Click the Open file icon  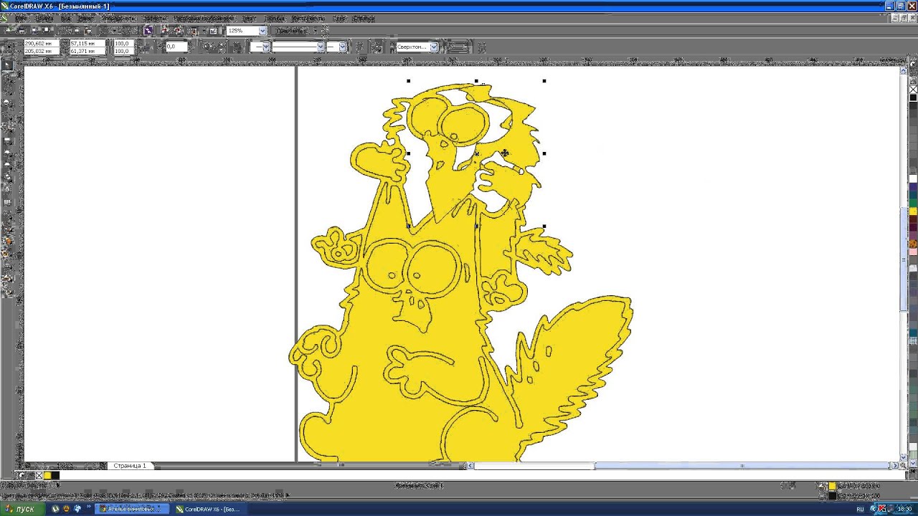pyautogui.click(x=22, y=31)
